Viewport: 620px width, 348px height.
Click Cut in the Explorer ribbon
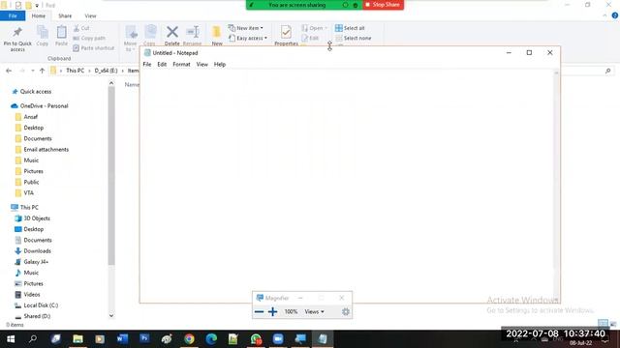pyautogui.click(x=81, y=28)
